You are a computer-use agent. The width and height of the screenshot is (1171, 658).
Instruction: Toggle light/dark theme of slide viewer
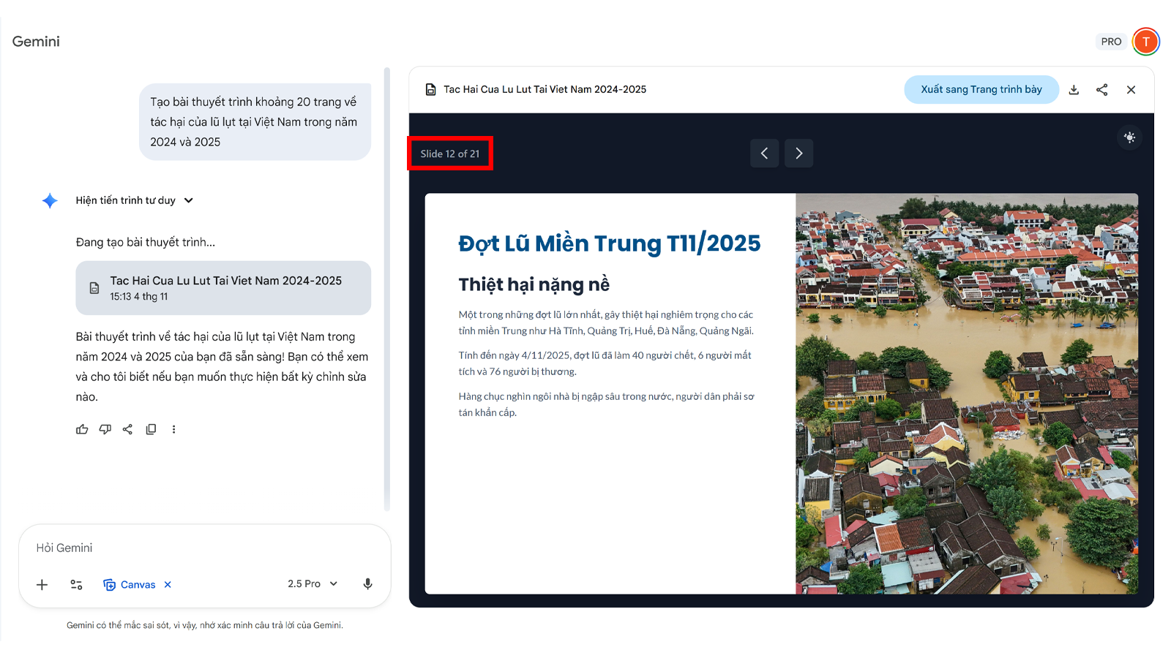coord(1129,137)
